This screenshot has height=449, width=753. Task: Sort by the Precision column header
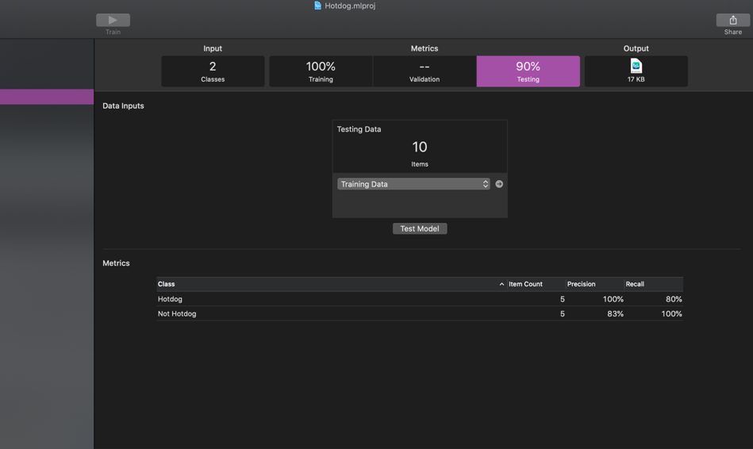pos(594,284)
